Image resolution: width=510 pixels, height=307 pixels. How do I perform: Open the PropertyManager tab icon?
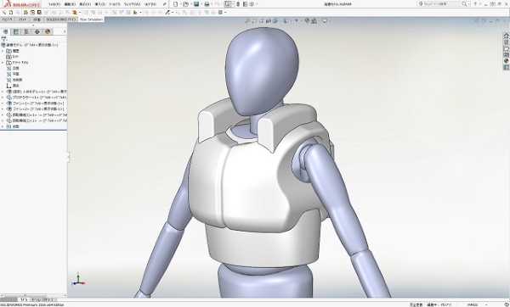coord(15,31)
